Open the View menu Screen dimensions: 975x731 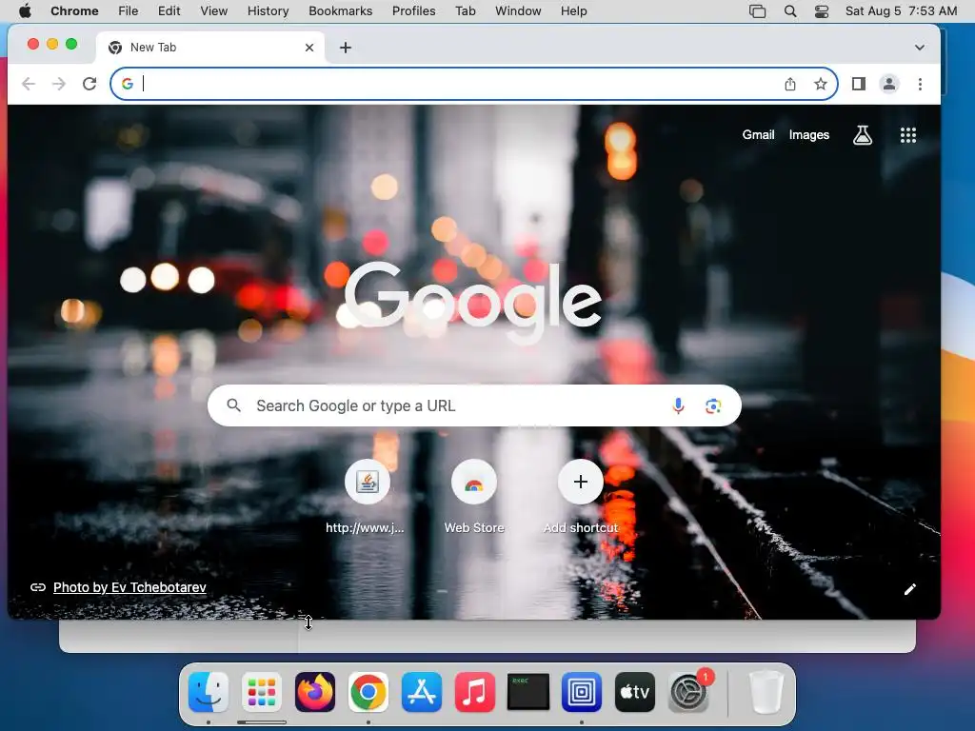tap(214, 11)
